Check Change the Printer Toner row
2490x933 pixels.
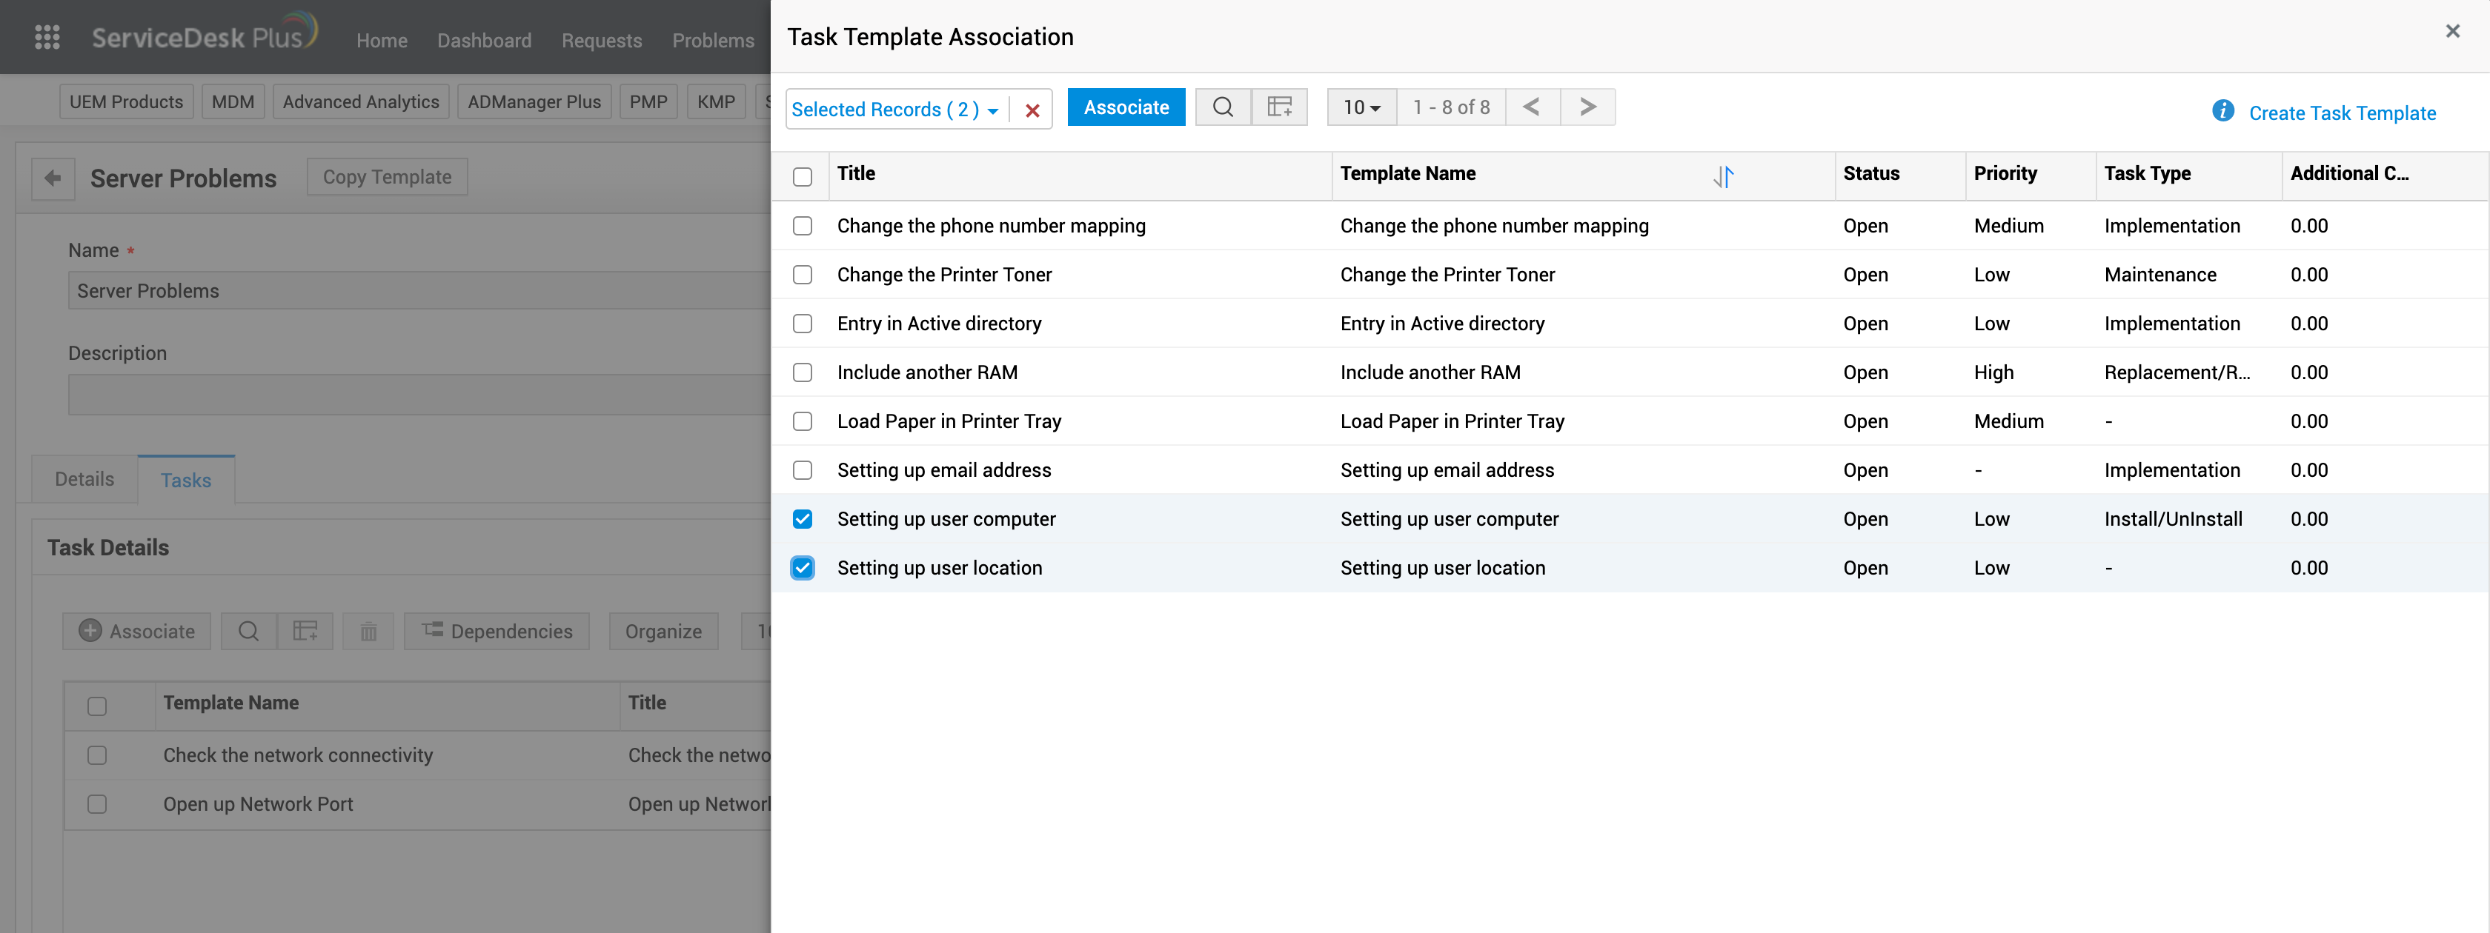tap(803, 275)
